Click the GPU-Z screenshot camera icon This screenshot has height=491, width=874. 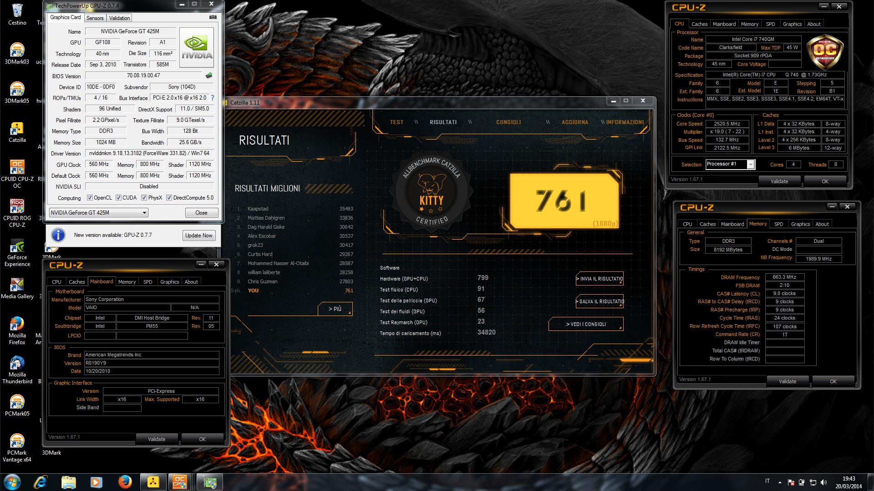pyautogui.click(x=213, y=17)
